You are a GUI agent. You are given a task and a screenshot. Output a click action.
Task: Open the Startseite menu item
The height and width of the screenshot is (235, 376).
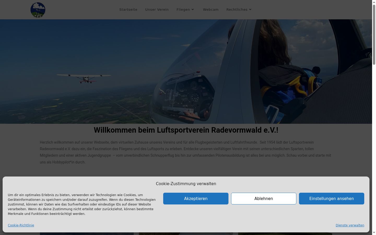[x=128, y=10]
